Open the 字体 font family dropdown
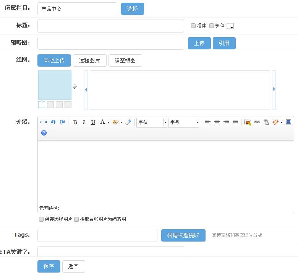Screen dimensions: 298x276 click(152, 122)
